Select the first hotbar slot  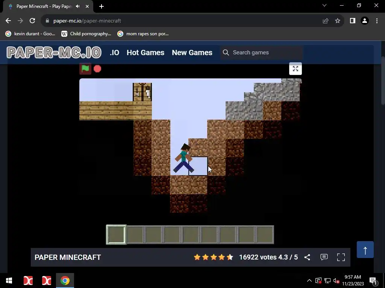point(116,235)
